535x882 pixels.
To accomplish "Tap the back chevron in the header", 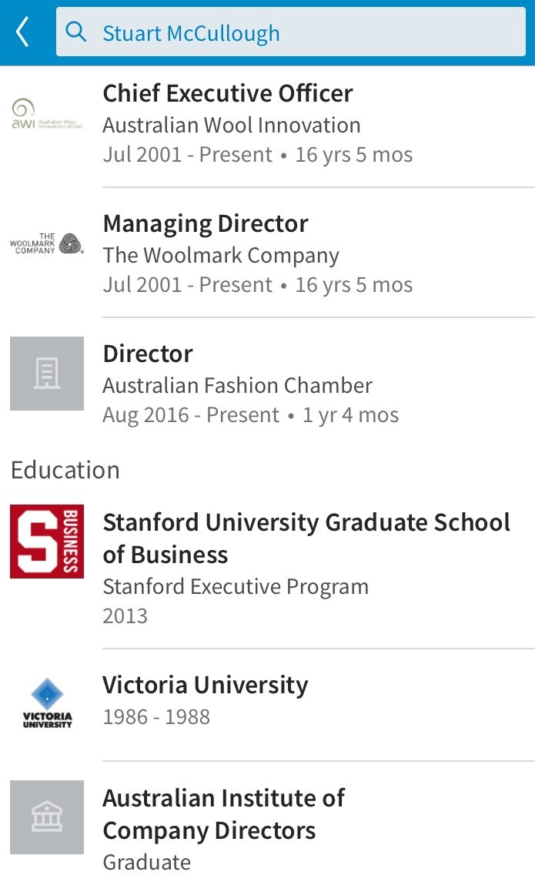I will click(21, 32).
